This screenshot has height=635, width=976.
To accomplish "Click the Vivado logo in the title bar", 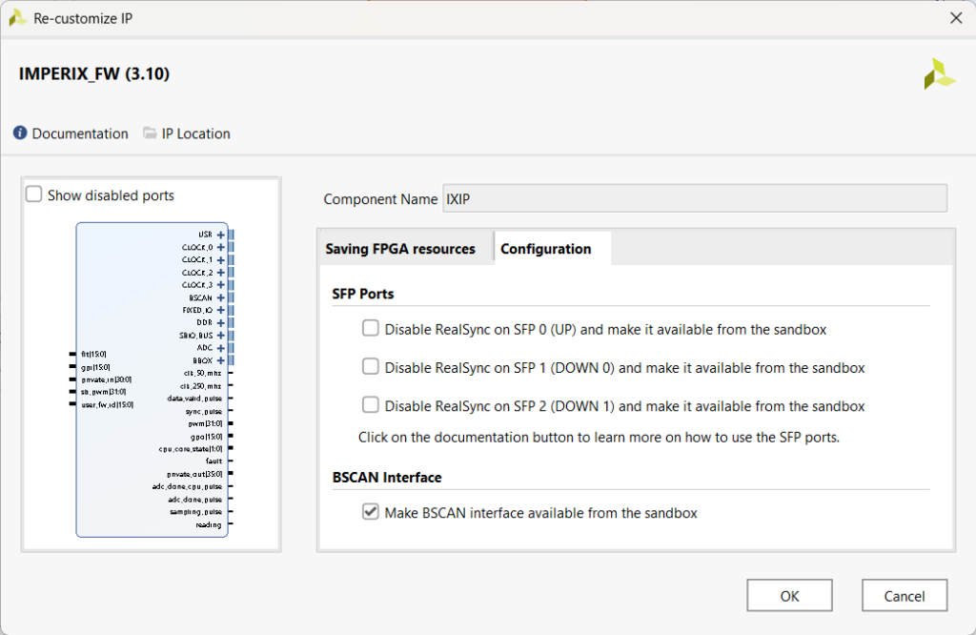I will point(17,17).
